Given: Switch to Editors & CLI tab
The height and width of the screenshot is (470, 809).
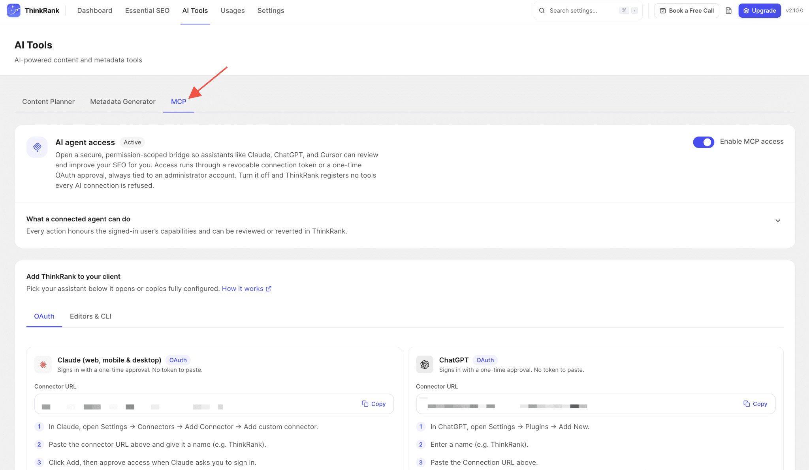Looking at the screenshot, I should coord(90,316).
